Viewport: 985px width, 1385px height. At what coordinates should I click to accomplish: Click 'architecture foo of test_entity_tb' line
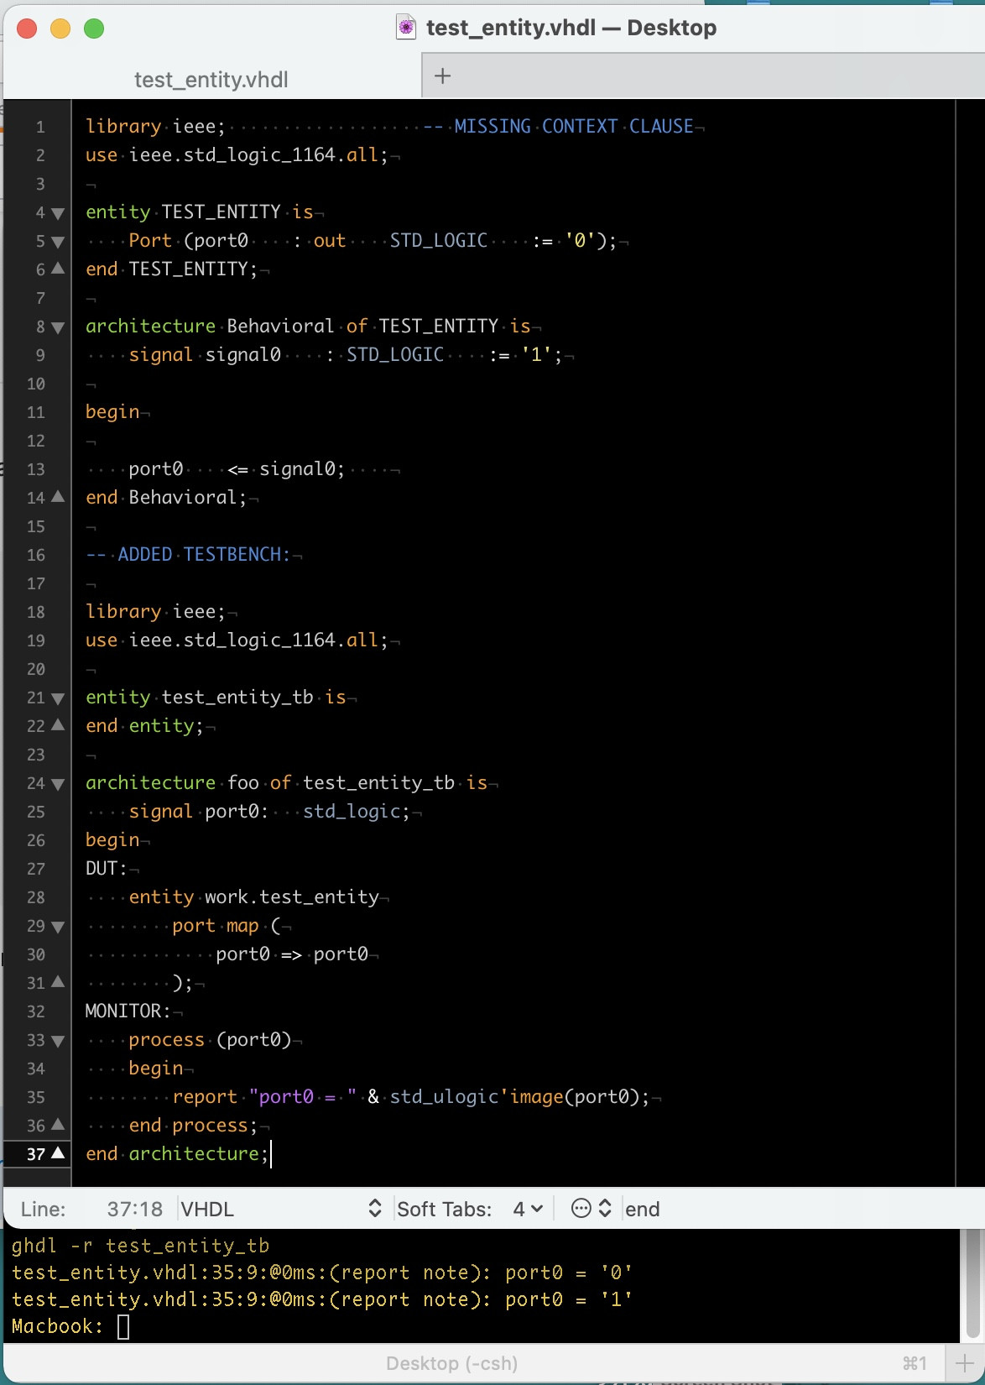(x=286, y=783)
